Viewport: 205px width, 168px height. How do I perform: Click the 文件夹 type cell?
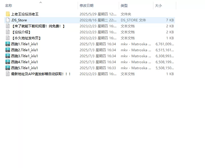click(x=126, y=14)
